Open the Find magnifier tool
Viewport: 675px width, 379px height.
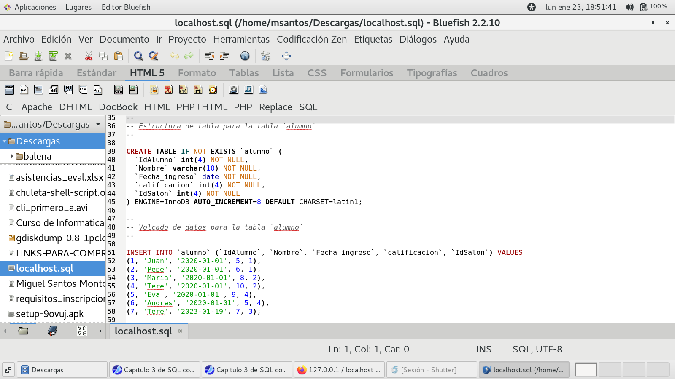(138, 56)
